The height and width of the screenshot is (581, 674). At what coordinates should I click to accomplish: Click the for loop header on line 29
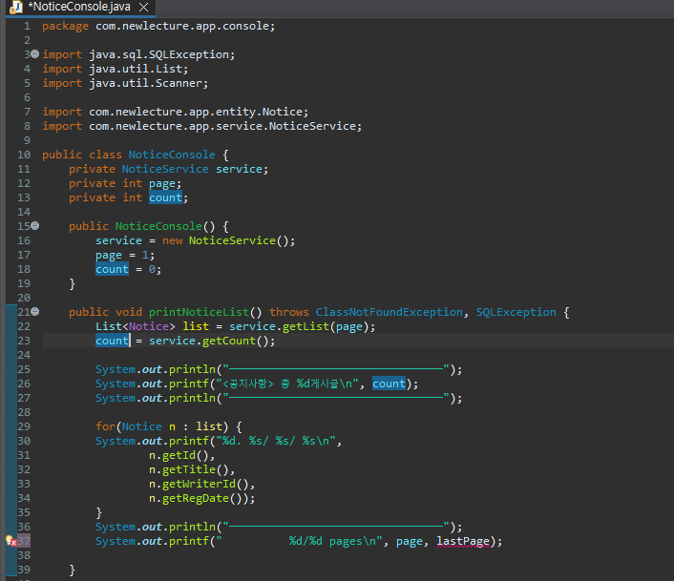pyautogui.click(x=168, y=426)
